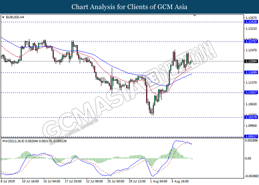Screen dimensions: 259x185
Task: Open the EURUSD,H4 symbol dropdown arrow
Action: coord(3,17)
